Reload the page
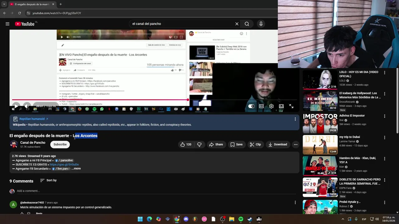 (19, 13)
